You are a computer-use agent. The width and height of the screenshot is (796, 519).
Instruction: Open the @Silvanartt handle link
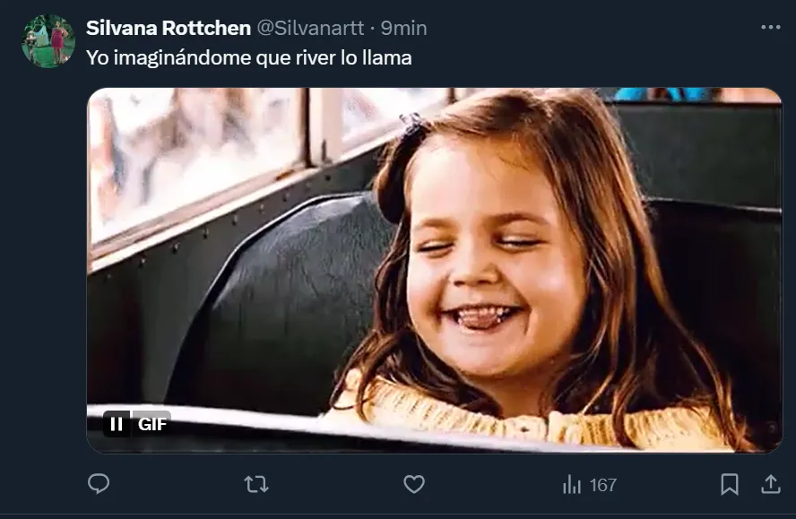tap(311, 28)
